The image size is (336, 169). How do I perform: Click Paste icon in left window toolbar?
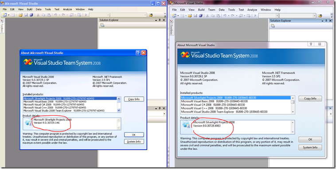tap(49, 15)
